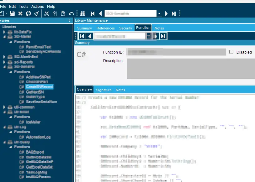The image size is (255, 182).
Task: Go to previous library in the main toolbar
Action: (100, 13)
